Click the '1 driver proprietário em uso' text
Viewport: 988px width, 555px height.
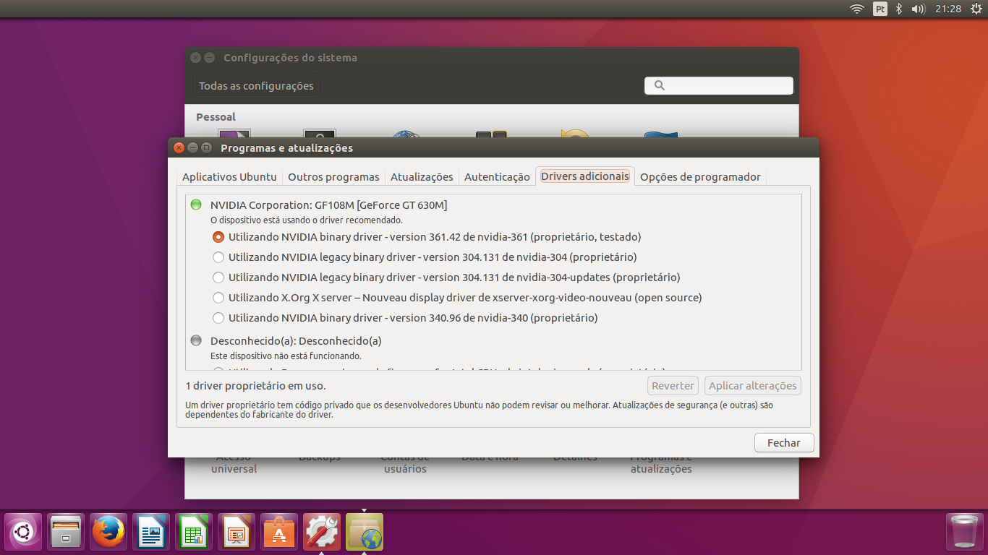(x=256, y=386)
